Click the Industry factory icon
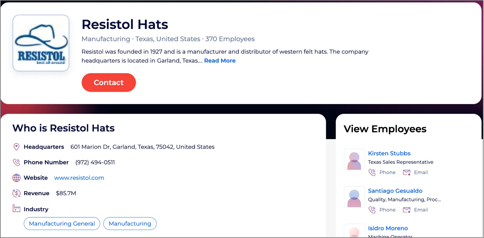 16,209
